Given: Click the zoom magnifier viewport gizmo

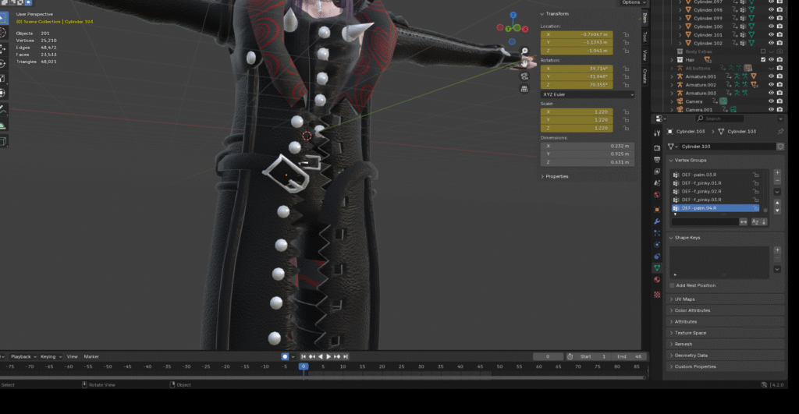Looking at the screenshot, I should pos(524,51).
